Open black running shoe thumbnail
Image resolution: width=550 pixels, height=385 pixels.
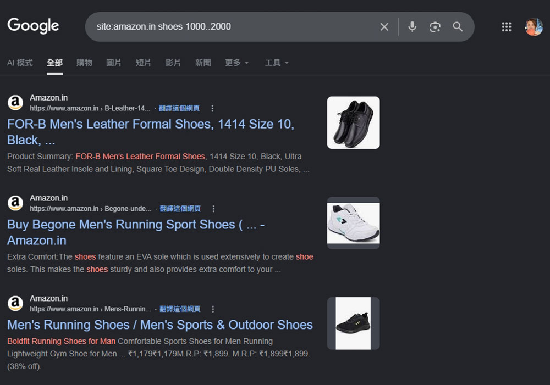pyautogui.click(x=353, y=323)
